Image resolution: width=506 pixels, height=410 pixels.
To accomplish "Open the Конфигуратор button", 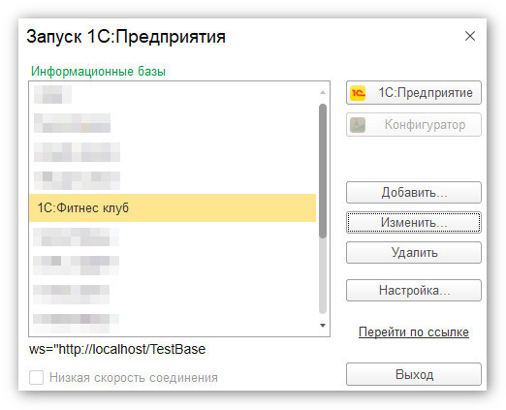I will (x=413, y=124).
